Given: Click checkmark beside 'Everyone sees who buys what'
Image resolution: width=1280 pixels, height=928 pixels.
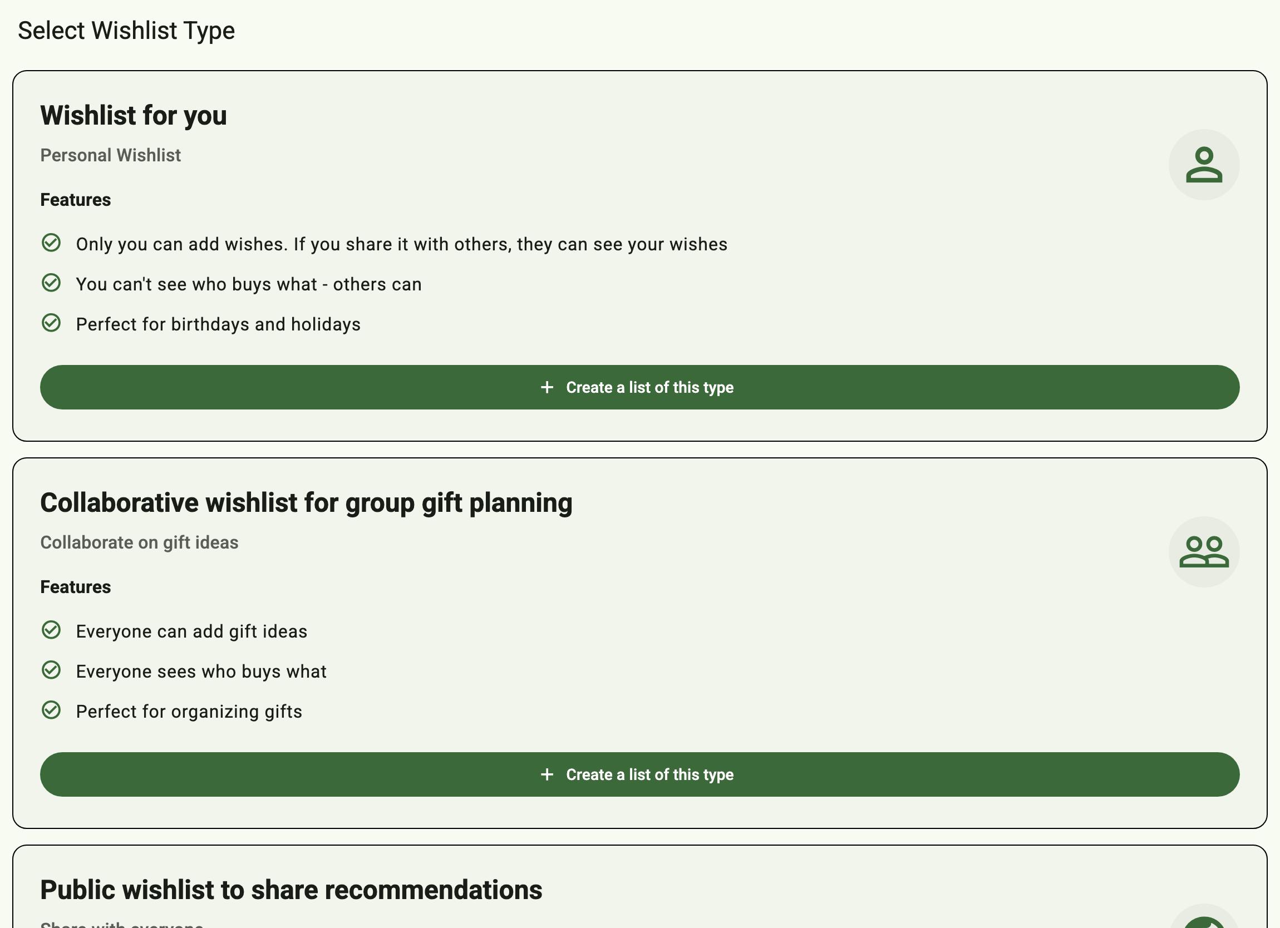Looking at the screenshot, I should point(51,670).
